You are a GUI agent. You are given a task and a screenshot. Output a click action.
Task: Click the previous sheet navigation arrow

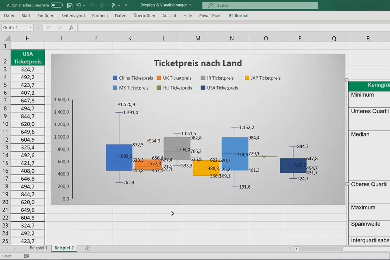tap(7, 249)
